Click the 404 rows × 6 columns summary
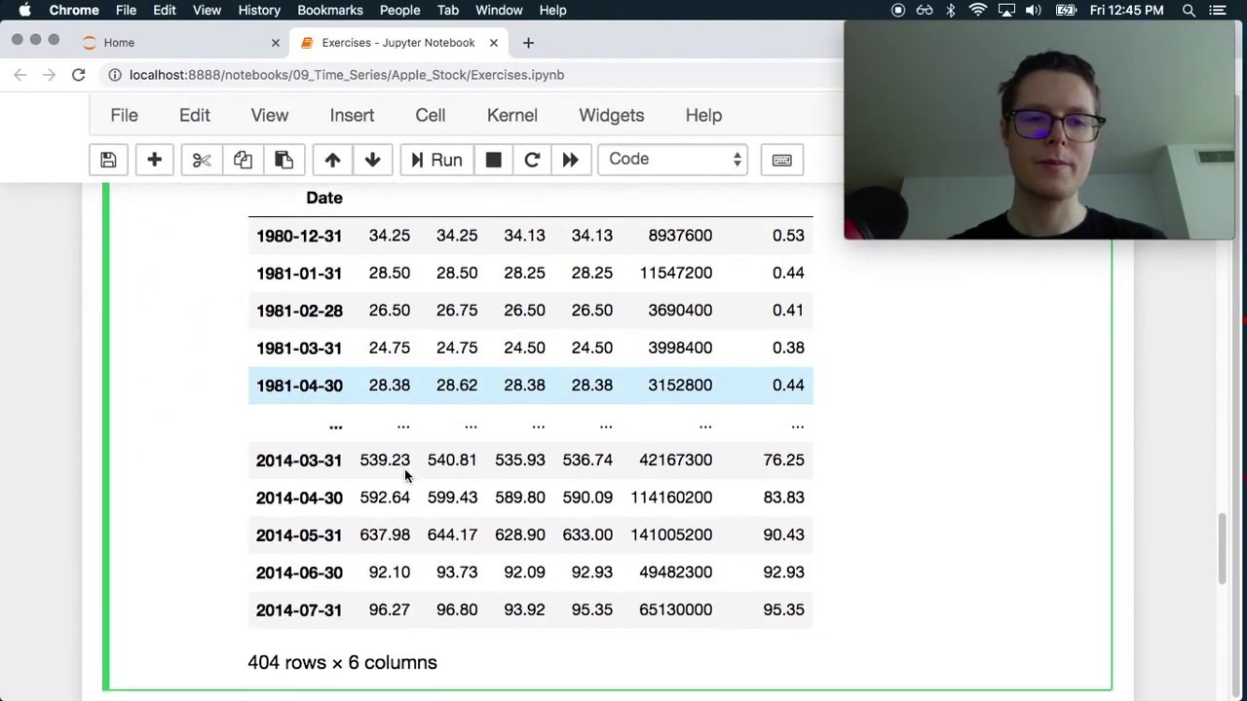The height and width of the screenshot is (701, 1247). click(342, 662)
